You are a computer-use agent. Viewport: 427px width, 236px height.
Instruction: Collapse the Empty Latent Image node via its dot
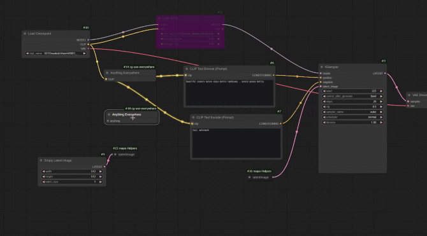(41, 160)
